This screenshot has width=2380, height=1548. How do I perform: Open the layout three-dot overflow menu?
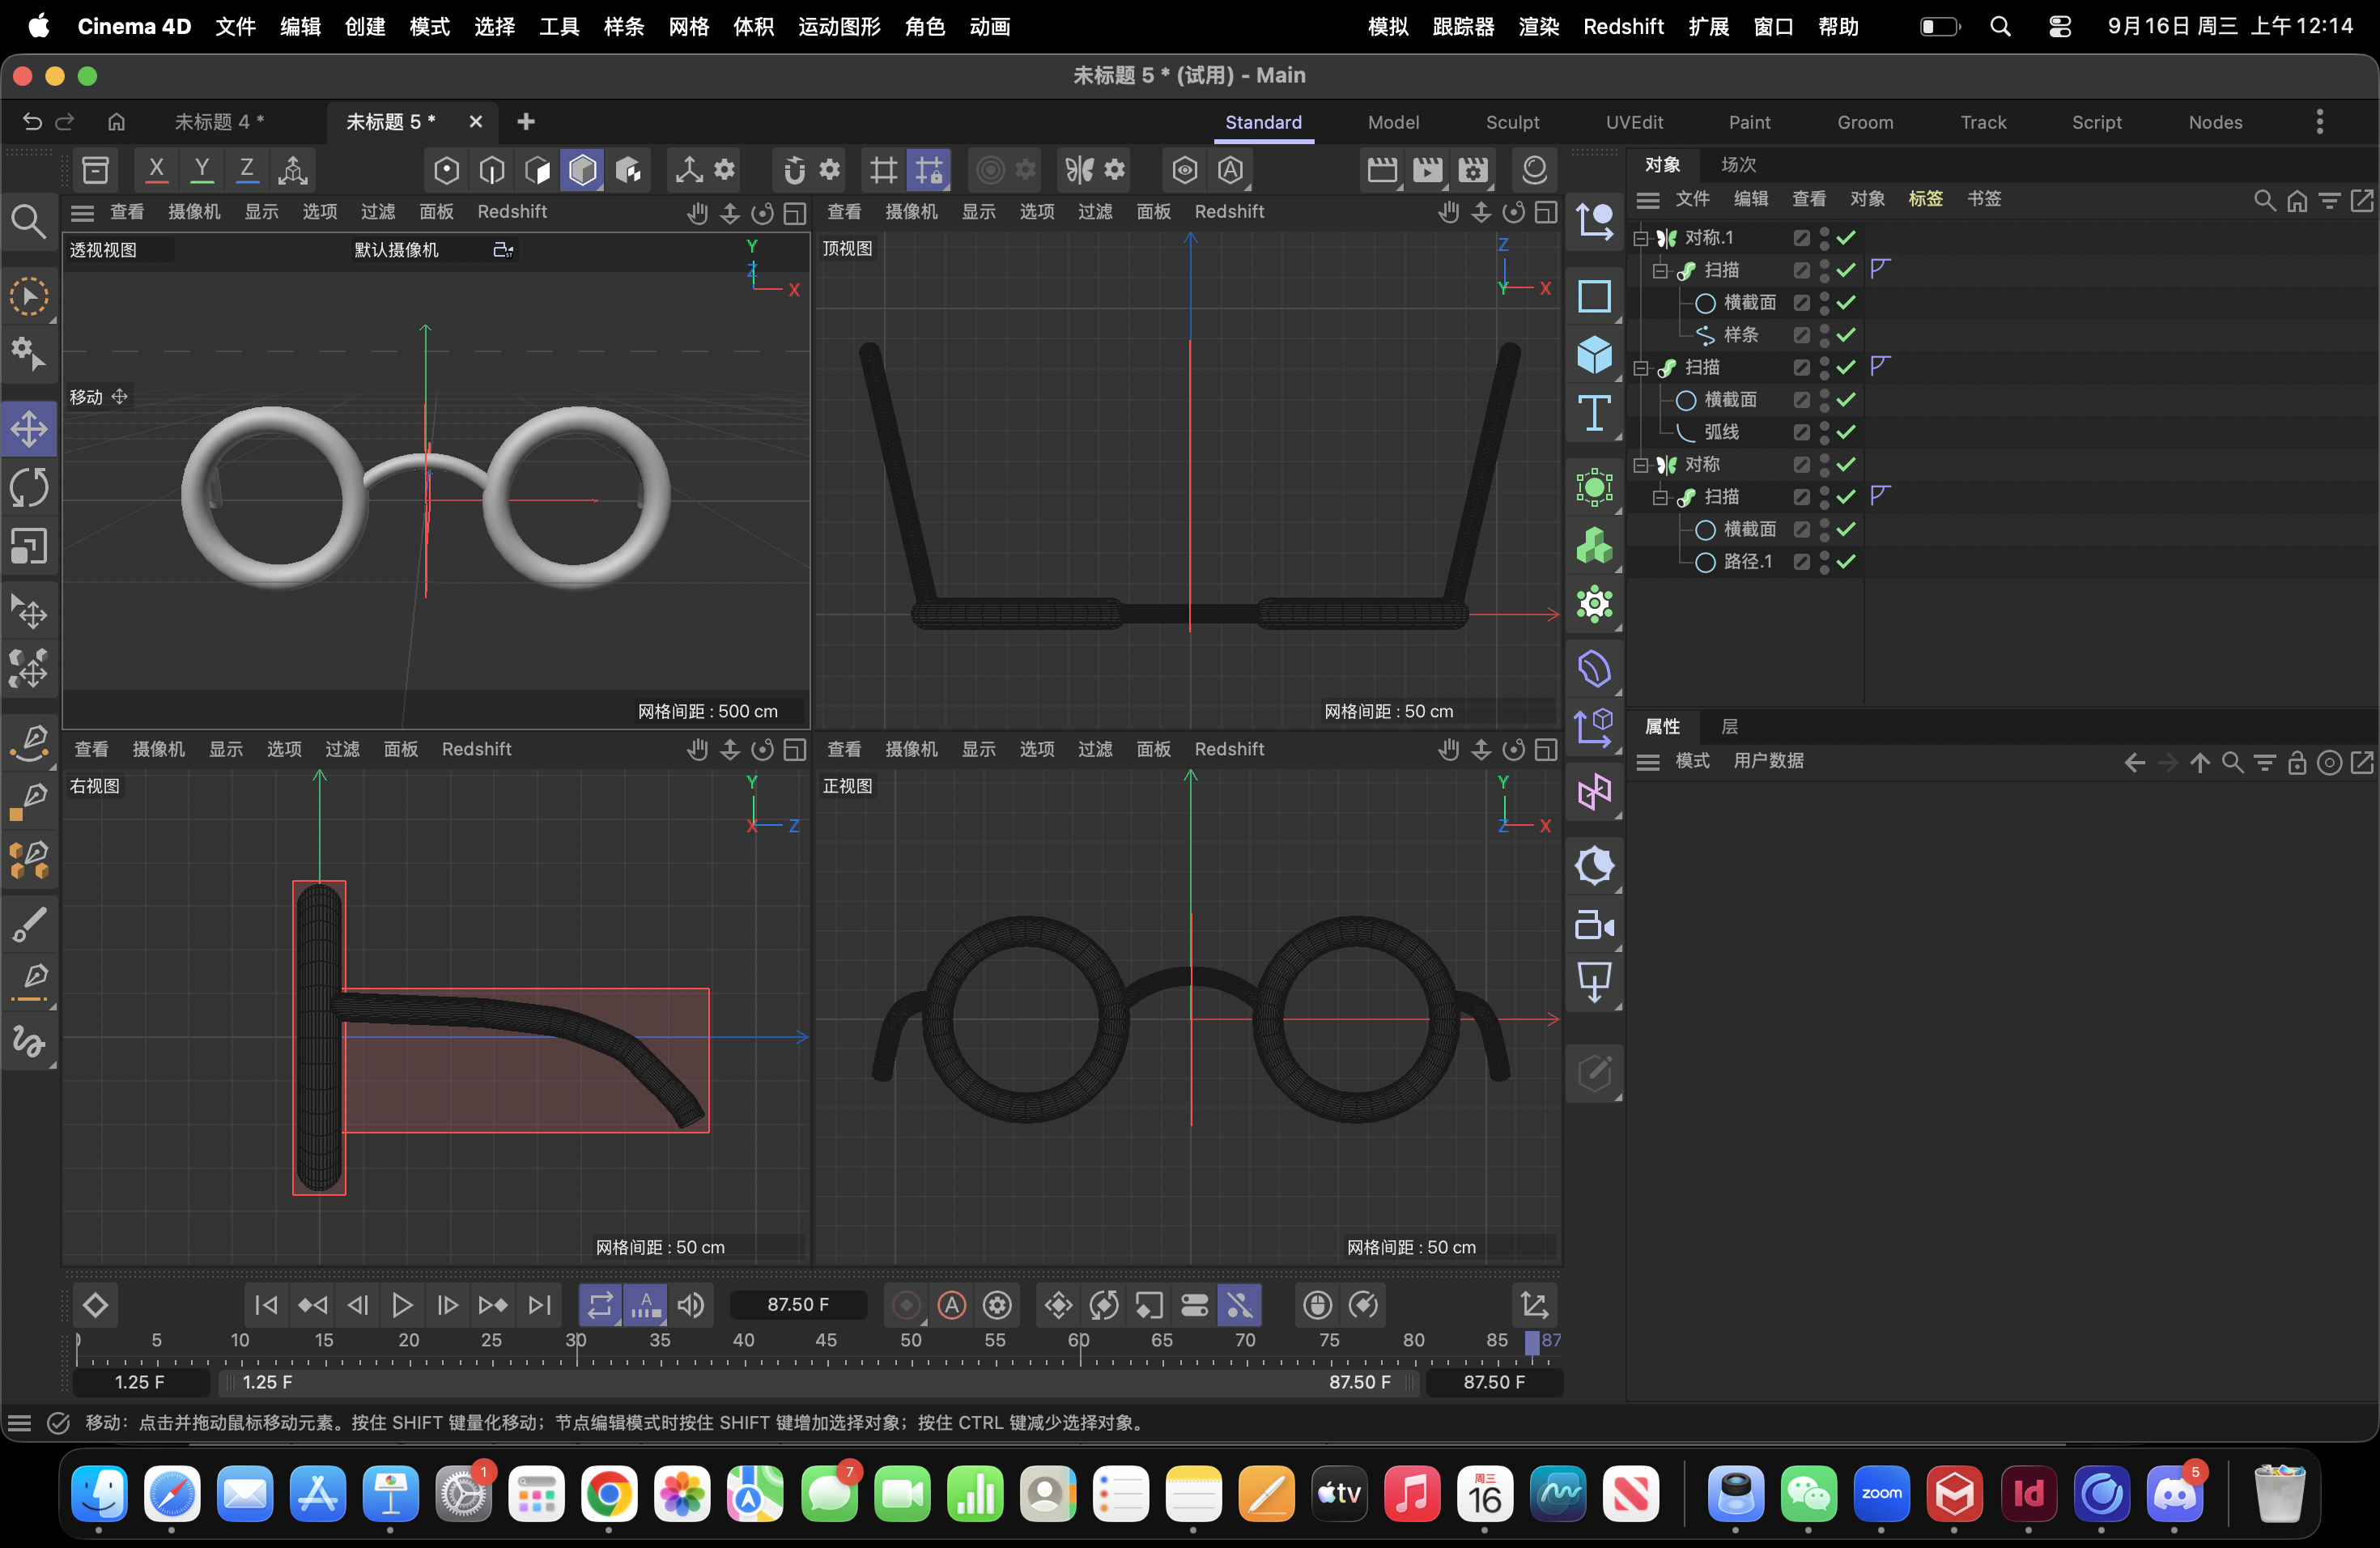[2320, 122]
